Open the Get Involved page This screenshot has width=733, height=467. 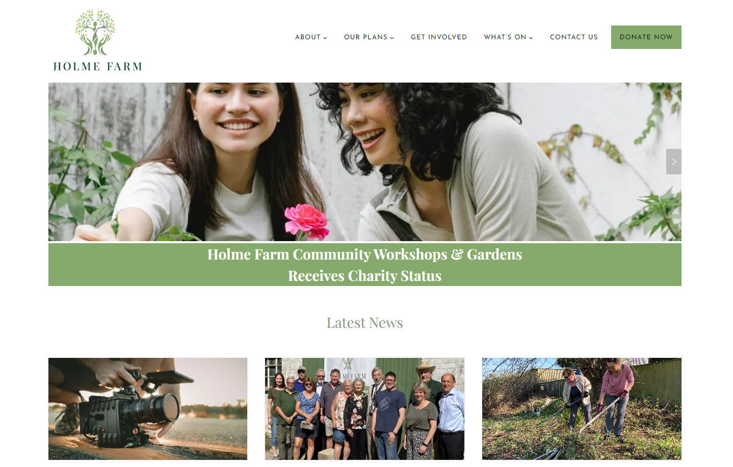439,37
